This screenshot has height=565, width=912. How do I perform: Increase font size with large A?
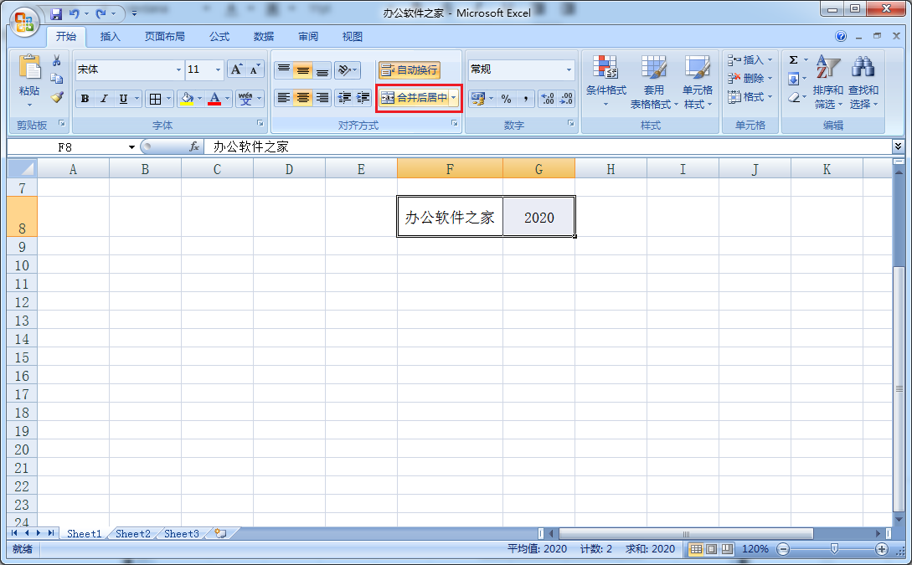click(235, 69)
